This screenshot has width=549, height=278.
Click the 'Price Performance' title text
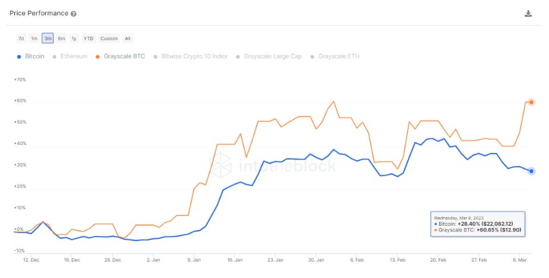(x=39, y=13)
